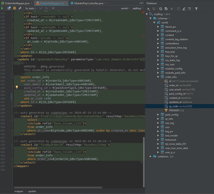This screenshot has width=214, height=194.
Task: Select the tpl_inner_table_051 table
Action: 175,144
